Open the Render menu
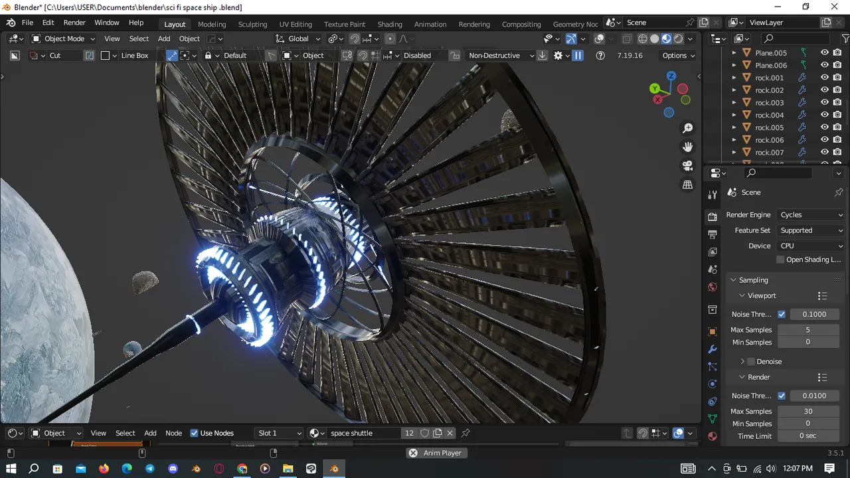Image resolution: width=850 pixels, height=478 pixels. click(74, 23)
